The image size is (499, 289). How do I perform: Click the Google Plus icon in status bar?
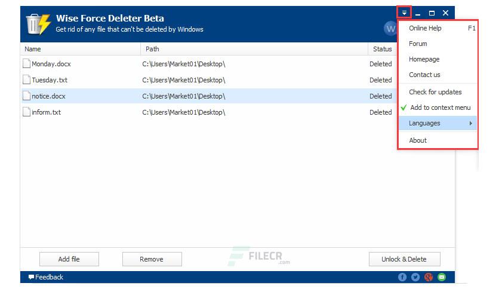point(429,277)
